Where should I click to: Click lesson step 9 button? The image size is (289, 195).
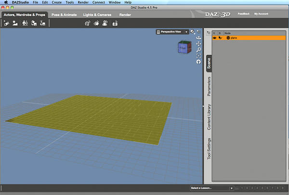pyautogui.click(x=283, y=188)
